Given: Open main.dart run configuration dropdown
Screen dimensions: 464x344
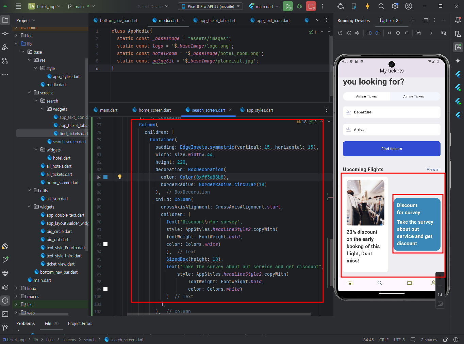Looking at the screenshot, I should pos(263,6).
